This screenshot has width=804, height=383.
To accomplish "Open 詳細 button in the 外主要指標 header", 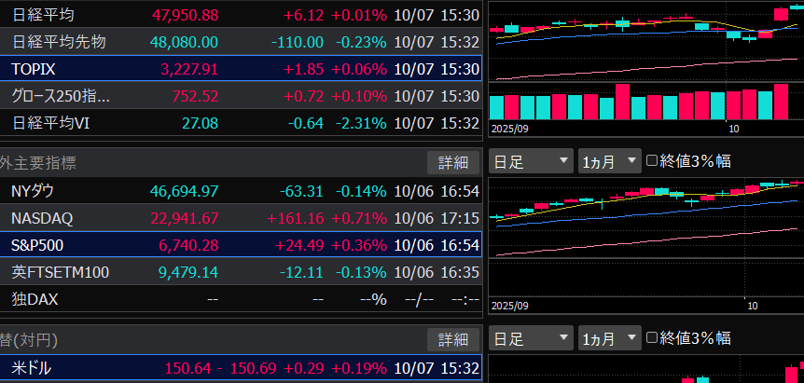I will pos(453,162).
